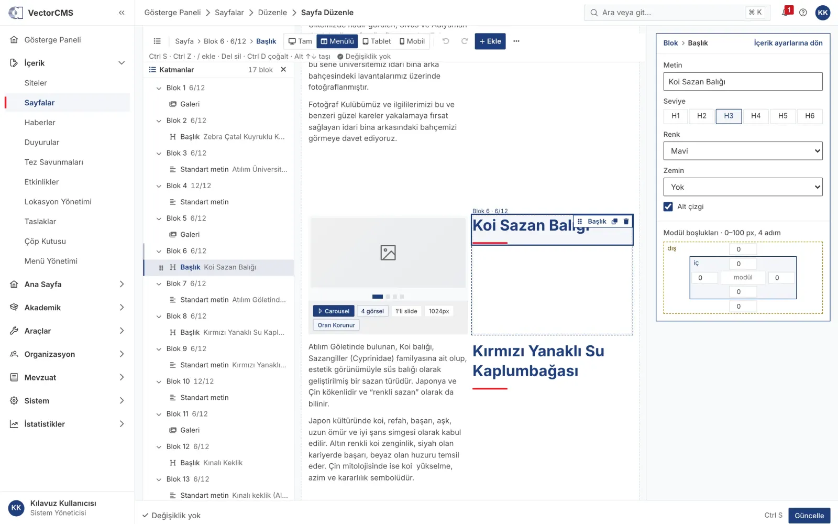
Task: Open notifications bell icon
Action: point(785,13)
